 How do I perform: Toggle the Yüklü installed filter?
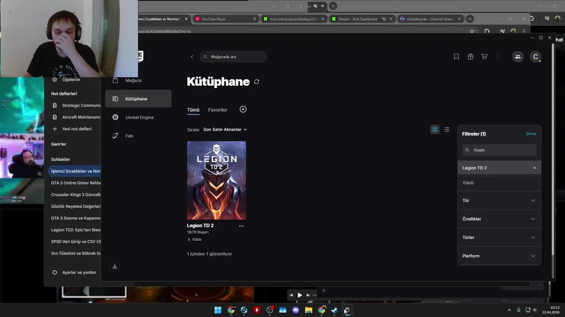(x=499, y=183)
